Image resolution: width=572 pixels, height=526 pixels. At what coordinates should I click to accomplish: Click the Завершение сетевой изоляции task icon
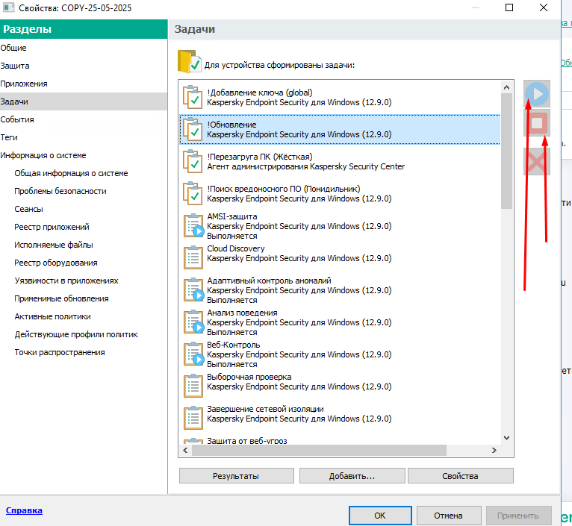click(193, 418)
